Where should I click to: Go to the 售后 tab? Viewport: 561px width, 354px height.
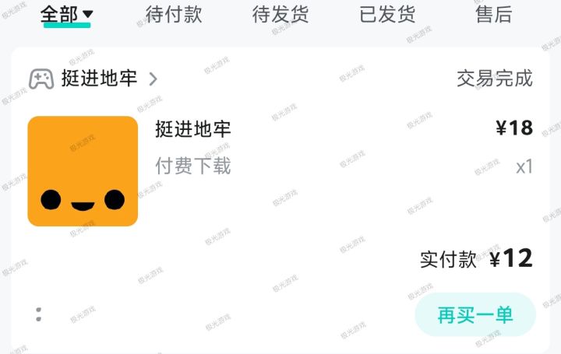coord(494,15)
